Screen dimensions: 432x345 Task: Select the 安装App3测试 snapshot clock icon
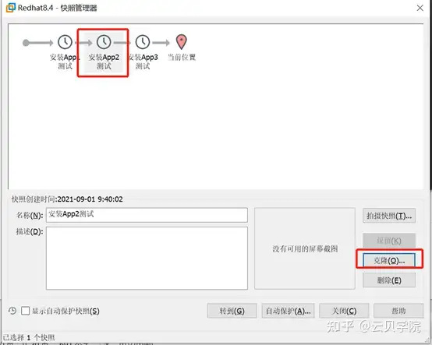(x=143, y=42)
